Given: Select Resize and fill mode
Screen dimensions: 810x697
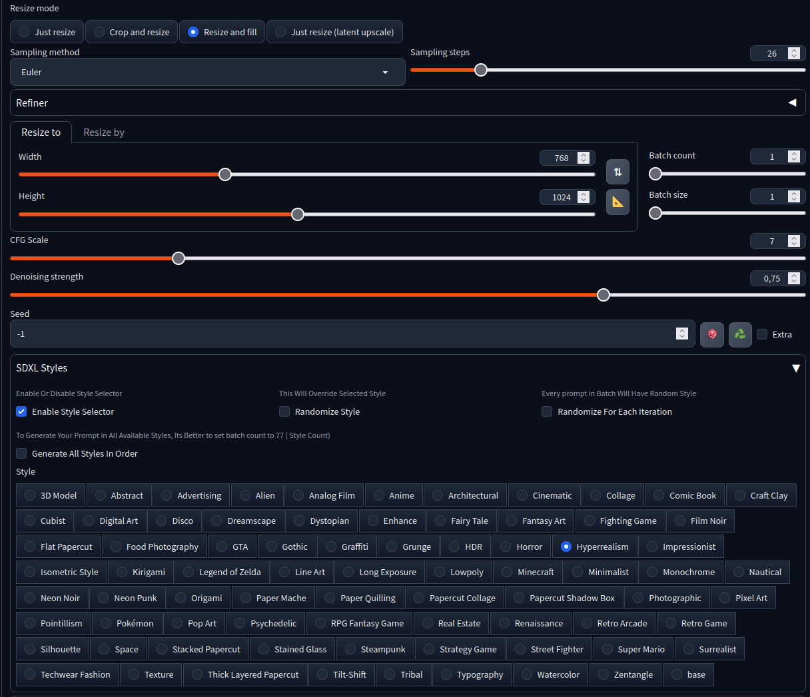Looking at the screenshot, I should [x=222, y=32].
